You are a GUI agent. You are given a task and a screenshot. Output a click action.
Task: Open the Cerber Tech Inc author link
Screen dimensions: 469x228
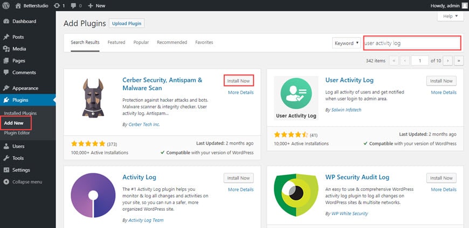coord(144,125)
